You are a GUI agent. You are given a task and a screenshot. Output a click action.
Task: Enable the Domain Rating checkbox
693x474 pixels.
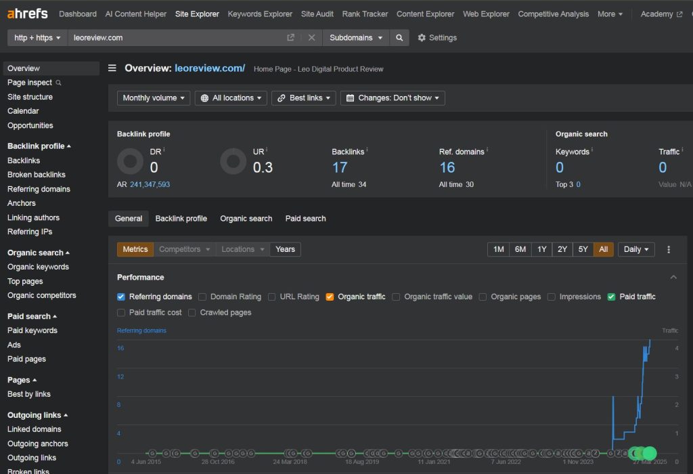[x=202, y=297]
